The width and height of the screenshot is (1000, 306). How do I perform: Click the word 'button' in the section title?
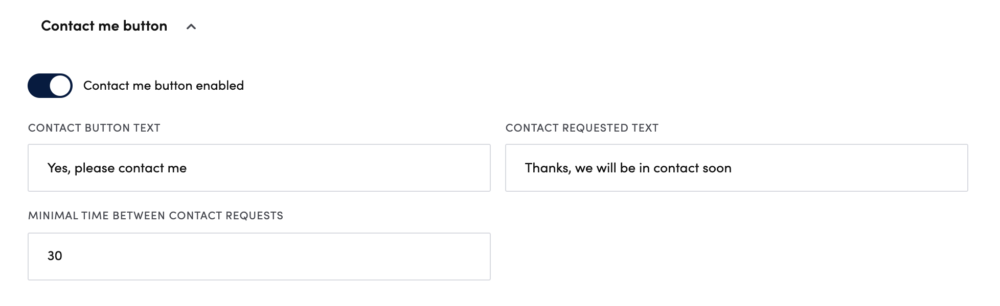click(x=145, y=26)
